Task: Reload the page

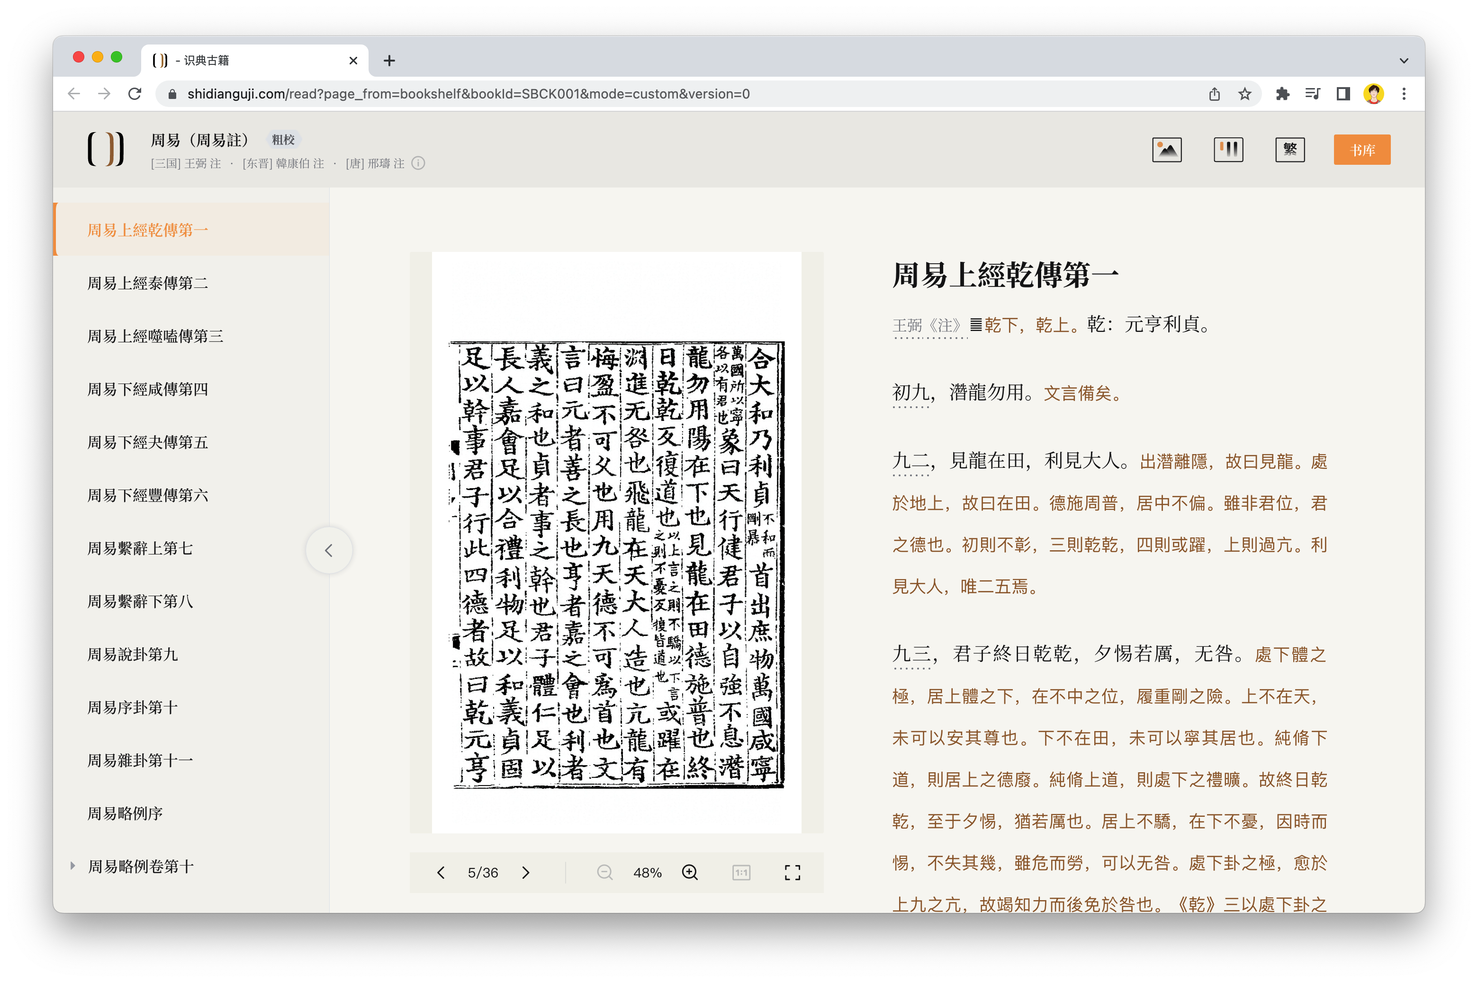Action: pyautogui.click(x=135, y=94)
